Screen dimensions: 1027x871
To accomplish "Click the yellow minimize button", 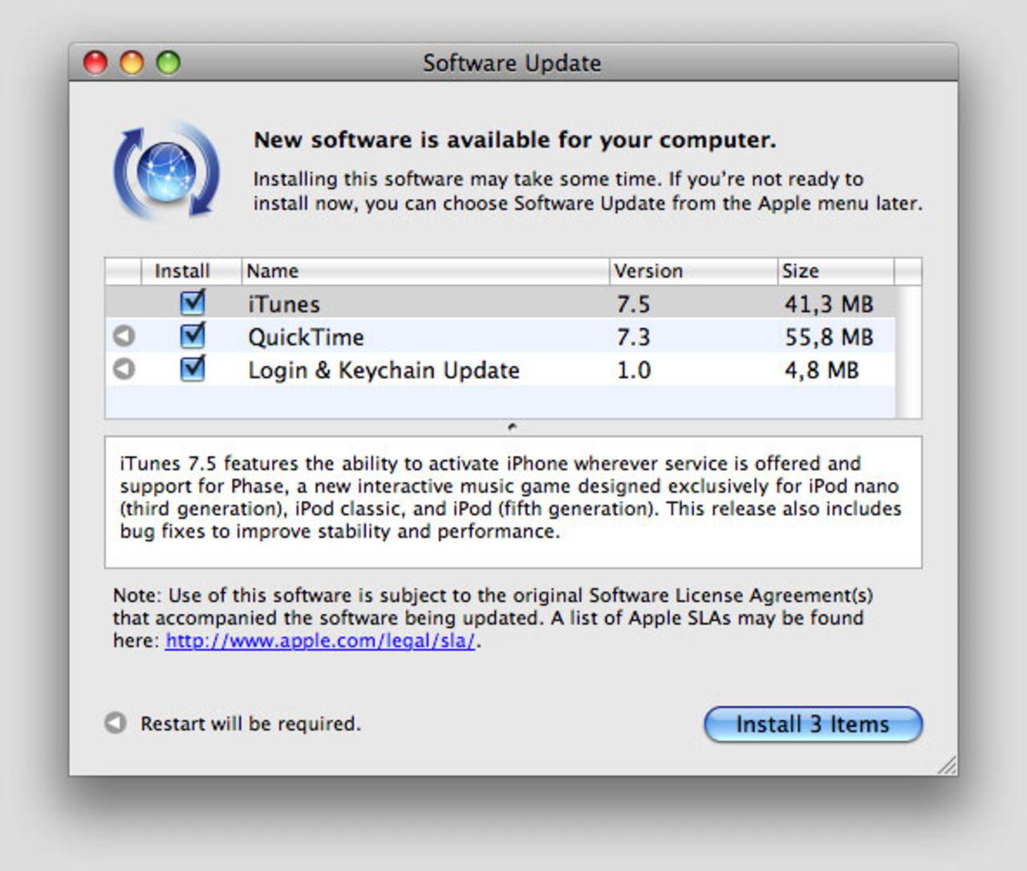I will 132,62.
